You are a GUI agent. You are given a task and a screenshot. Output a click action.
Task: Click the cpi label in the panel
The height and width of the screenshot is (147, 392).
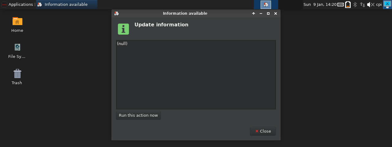(379, 5)
